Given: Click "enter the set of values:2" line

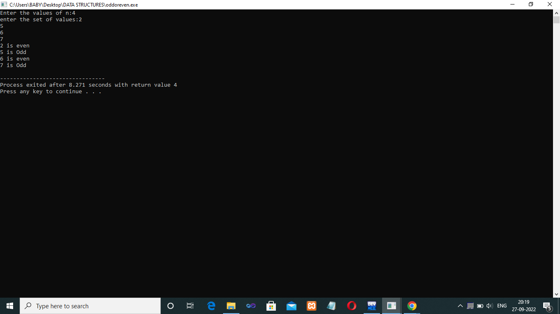Looking at the screenshot, I should (x=41, y=20).
